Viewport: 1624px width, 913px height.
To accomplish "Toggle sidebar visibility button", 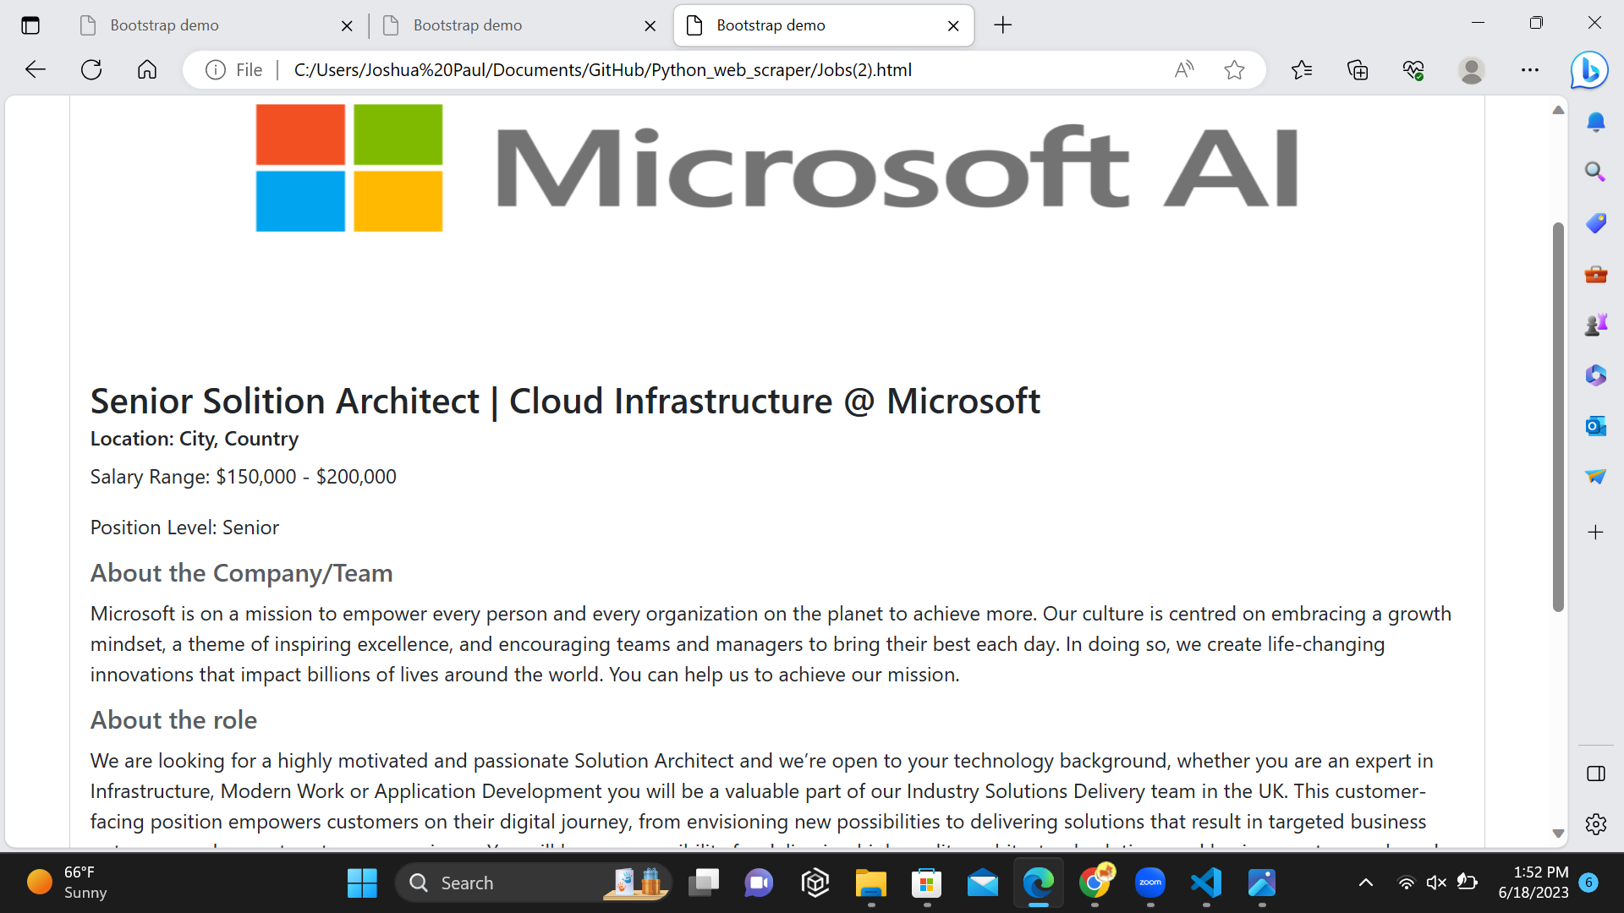I will coord(1595,774).
